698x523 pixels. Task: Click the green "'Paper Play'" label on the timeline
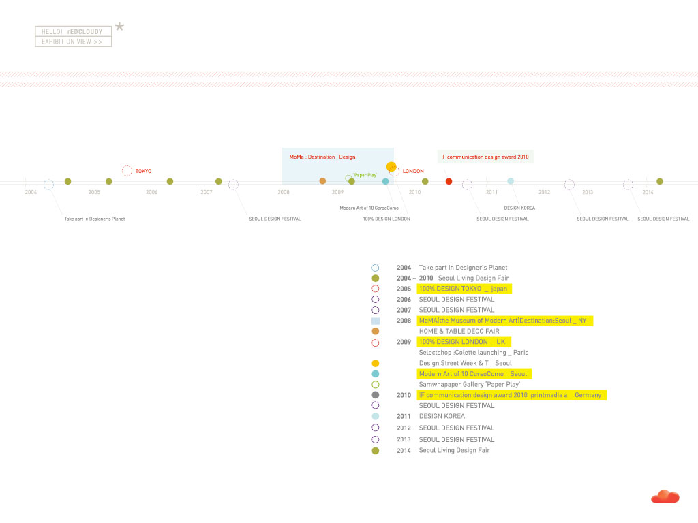(x=365, y=175)
